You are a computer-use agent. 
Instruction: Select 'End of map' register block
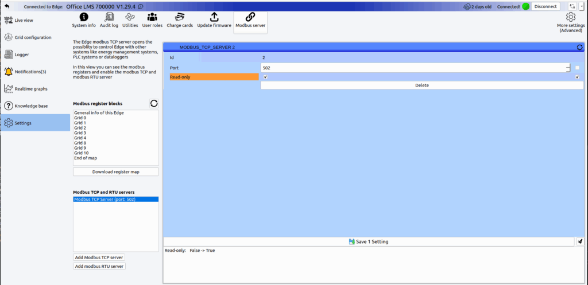pos(86,158)
